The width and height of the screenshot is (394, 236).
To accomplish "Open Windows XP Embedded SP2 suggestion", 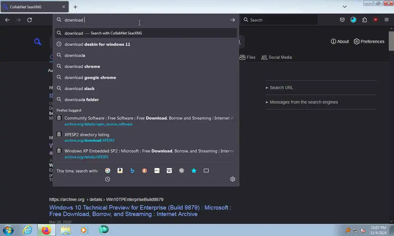I will point(146,154).
